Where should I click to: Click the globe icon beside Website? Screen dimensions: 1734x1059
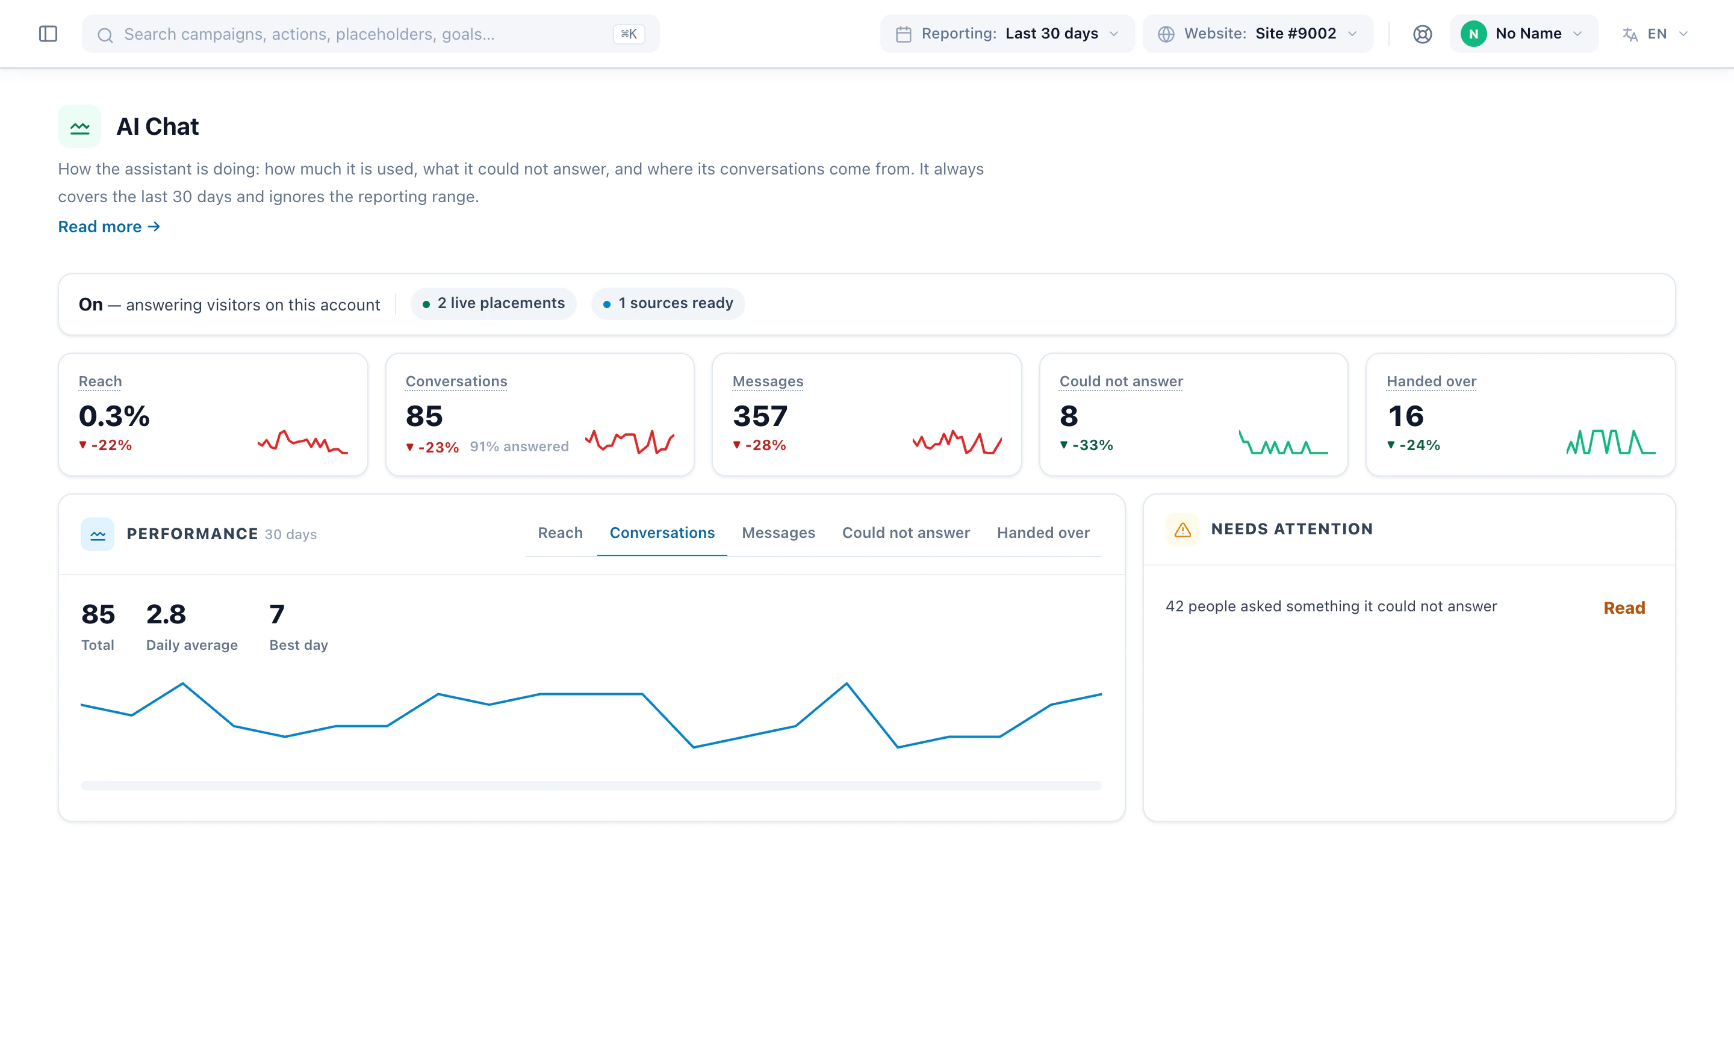point(1166,34)
